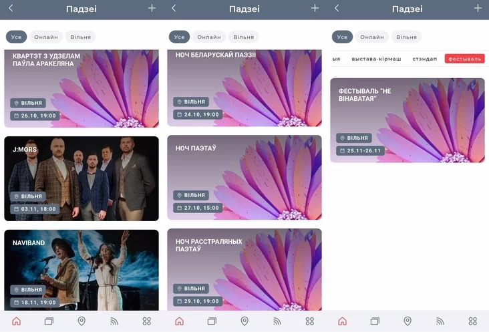
Task: Open feed signal icon in right phone's bar
Action: (440, 321)
